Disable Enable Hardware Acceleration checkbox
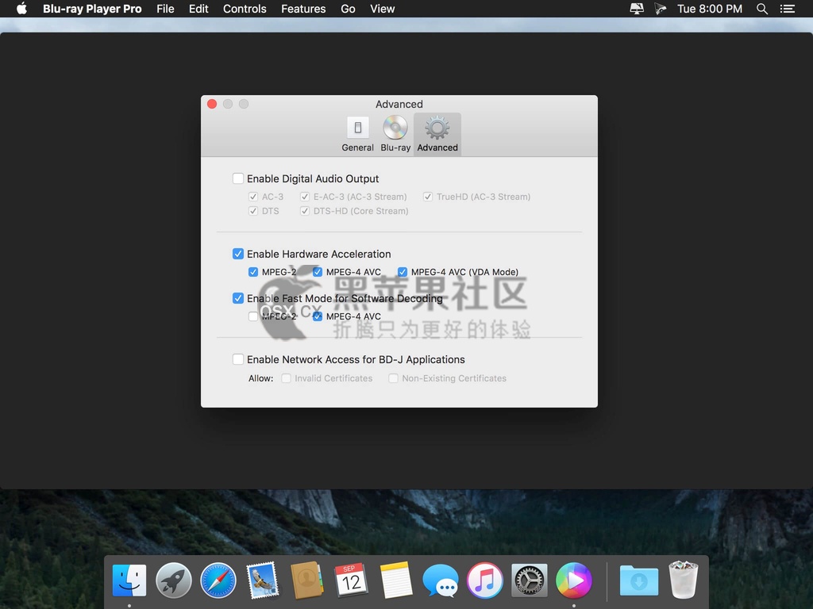 (x=238, y=254)
